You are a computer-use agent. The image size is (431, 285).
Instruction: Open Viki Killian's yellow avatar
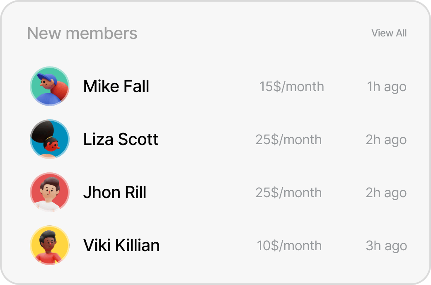click(50, 245)
